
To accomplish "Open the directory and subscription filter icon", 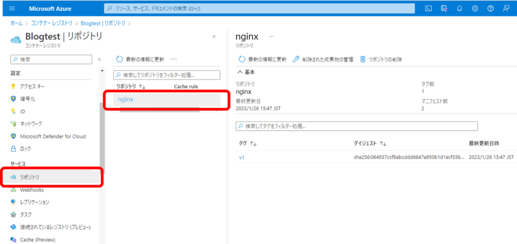I will tap(444, 9).
